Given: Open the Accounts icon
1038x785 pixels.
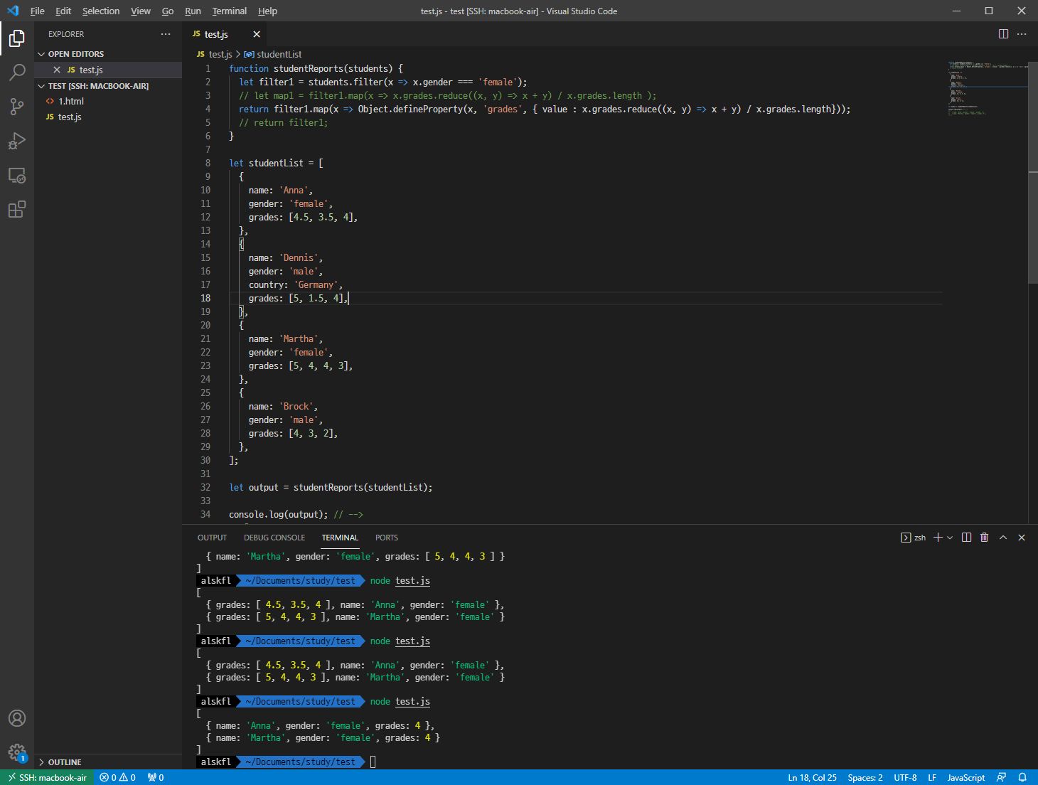Looking at the screenshot, I should [x=17, y=718].
